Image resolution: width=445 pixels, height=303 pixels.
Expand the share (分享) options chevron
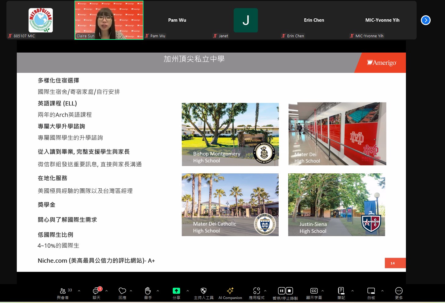coord(188,291)
